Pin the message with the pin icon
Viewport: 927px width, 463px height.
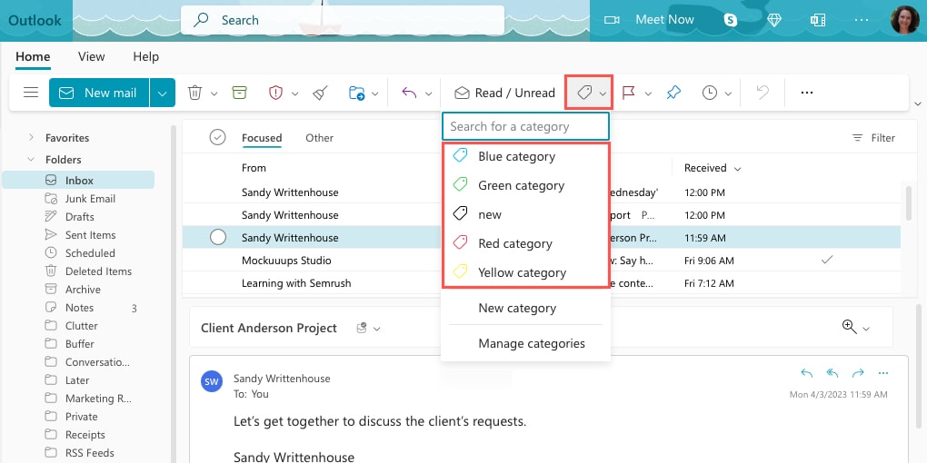pos(673,93)
